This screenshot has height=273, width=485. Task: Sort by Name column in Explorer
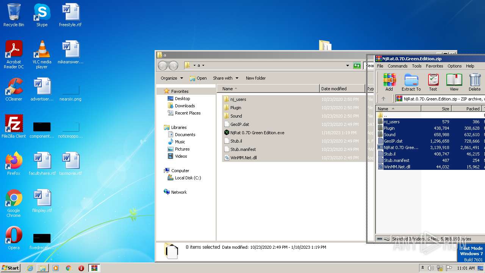pos(268,89)
